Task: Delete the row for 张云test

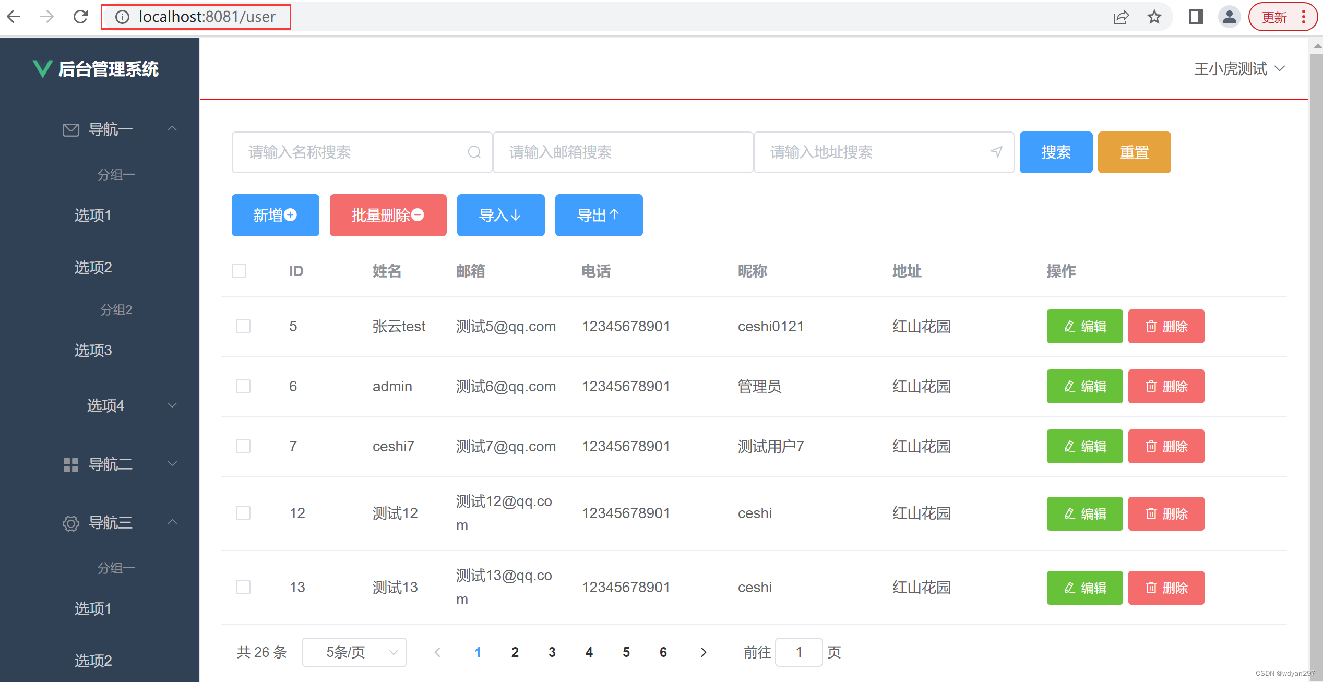Action: coord(1166,326)
